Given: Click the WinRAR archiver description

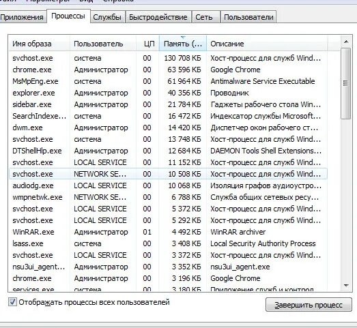Looking at the screenshot, I should [x=238, y=233].
